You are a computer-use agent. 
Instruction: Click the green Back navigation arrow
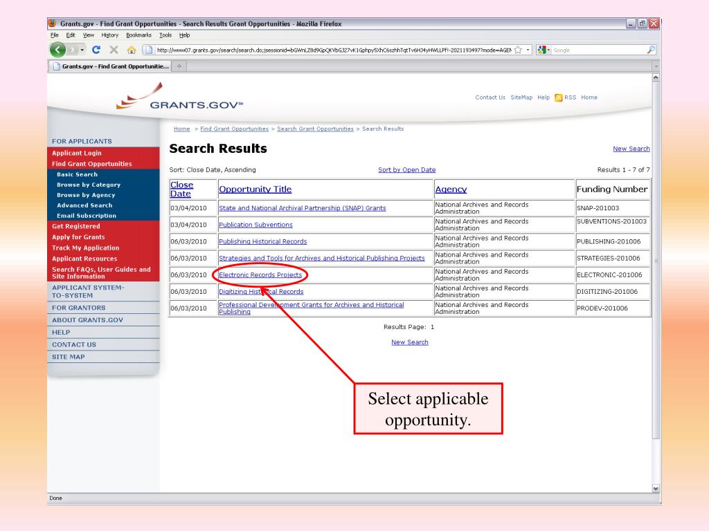click(57, 50)
